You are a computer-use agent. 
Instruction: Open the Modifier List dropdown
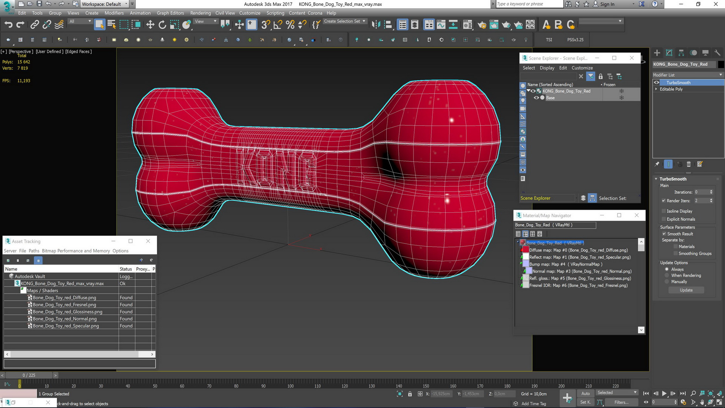(688, 75)
